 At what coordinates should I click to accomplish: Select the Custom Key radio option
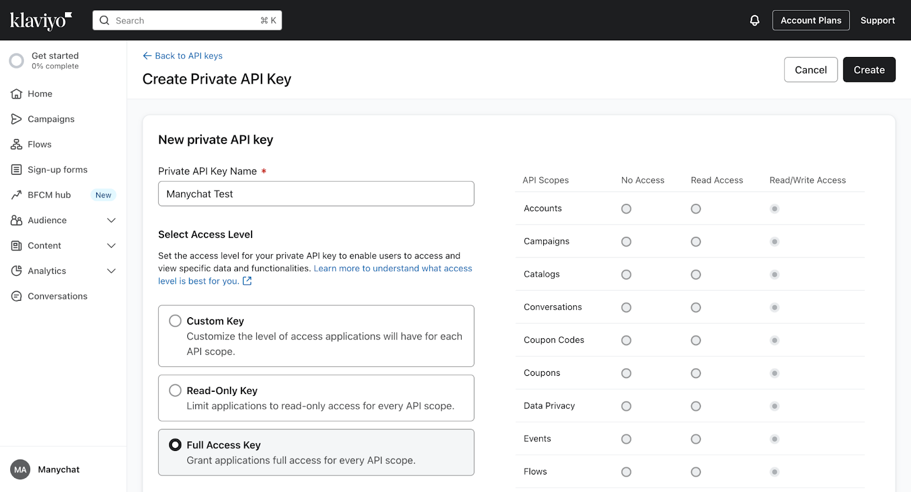175,321
